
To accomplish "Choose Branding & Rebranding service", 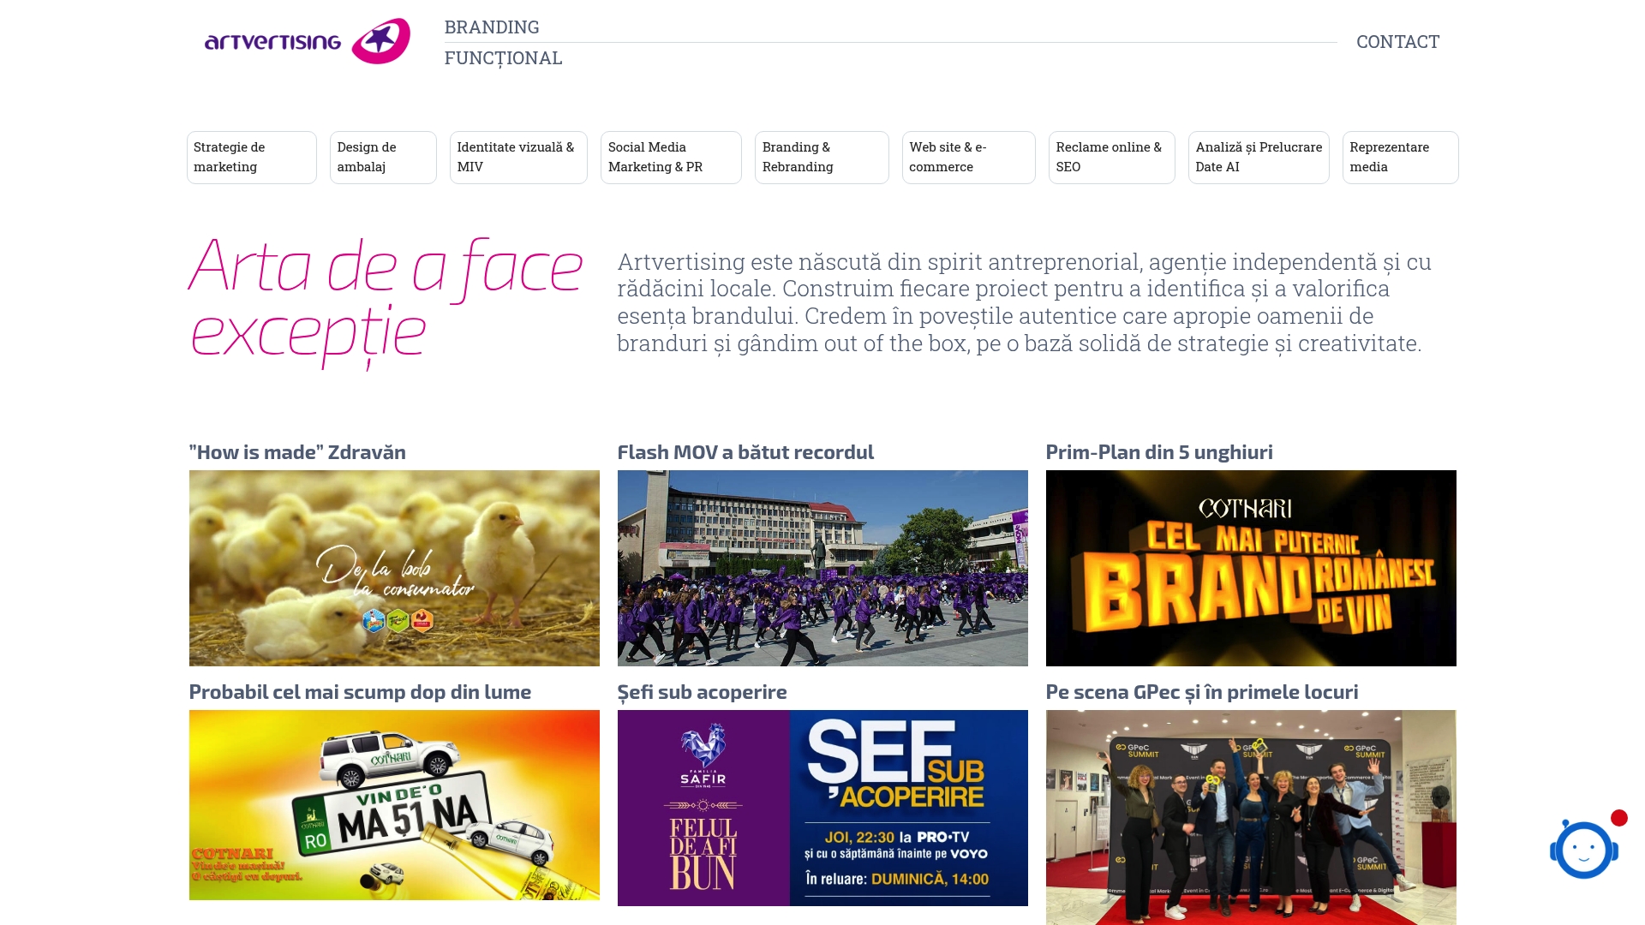I will (822, 158).
